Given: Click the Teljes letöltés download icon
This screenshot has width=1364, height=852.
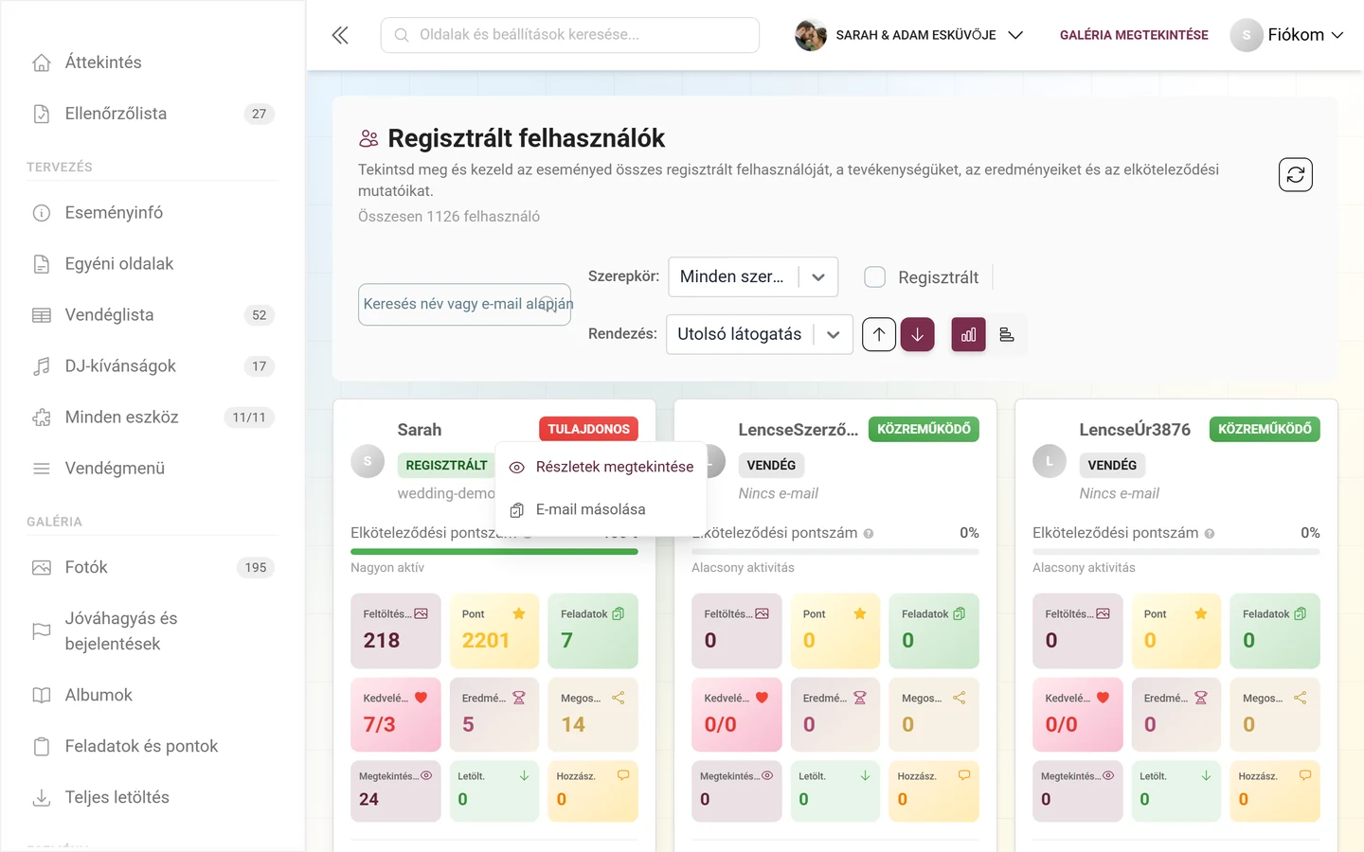Looking at the screenshot, I should coord(42,797).
